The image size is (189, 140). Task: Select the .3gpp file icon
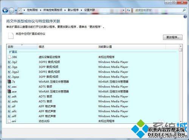[x=9, y=77]
